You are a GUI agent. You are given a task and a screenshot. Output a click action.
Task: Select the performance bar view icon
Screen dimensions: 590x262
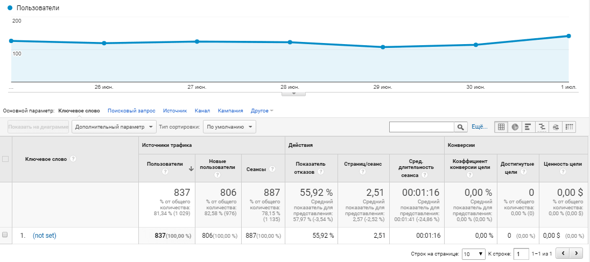click(x=528, y=127)
